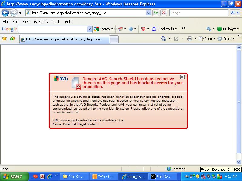242x181 pixels.
Task: Open the Tools command bar dropdown
Action: tap(226, 39)
